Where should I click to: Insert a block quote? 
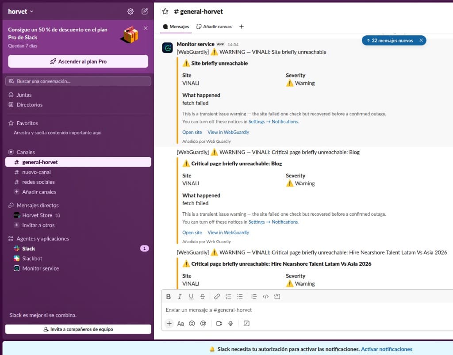[x=254, y=296]
